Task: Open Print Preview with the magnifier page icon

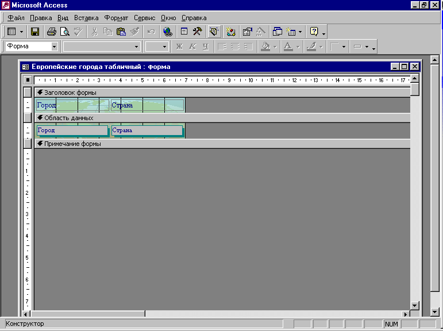Action: click(65, 32)
